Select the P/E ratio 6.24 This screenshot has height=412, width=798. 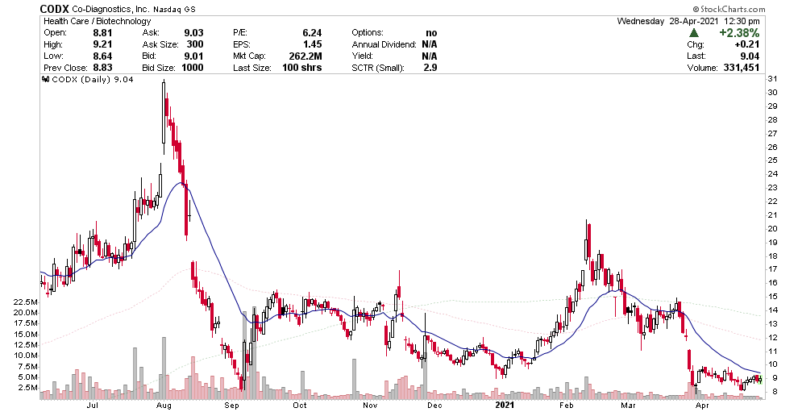click(312, 32)
